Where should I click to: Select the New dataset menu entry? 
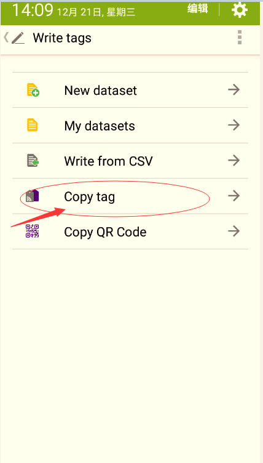point(130,90)
